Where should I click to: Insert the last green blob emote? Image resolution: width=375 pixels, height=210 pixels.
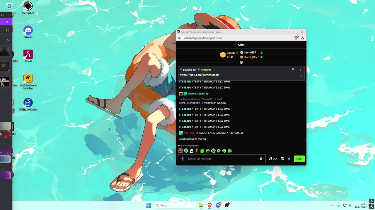[230, 151]
